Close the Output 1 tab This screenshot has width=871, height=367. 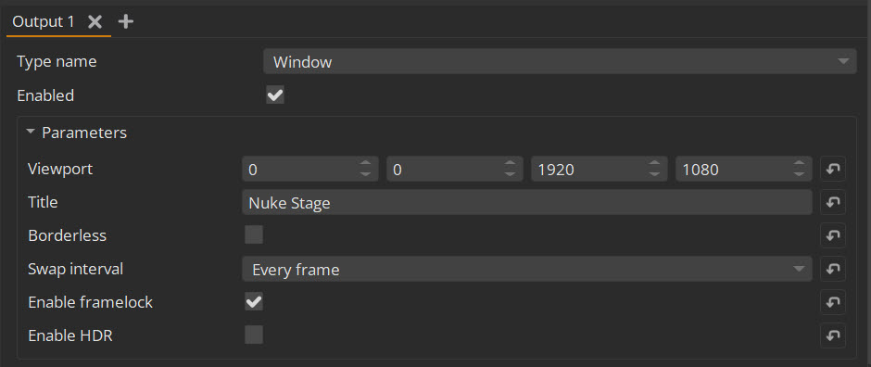(95, 21)
